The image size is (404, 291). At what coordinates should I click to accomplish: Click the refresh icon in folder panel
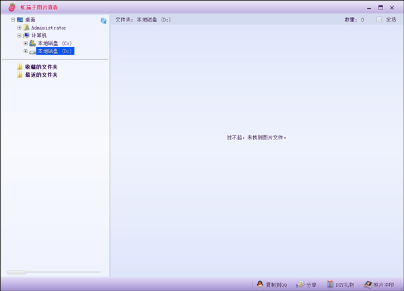coord(103,21)
